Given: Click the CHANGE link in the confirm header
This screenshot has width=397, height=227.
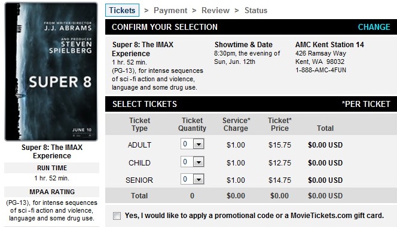Looking at the screenshot, I should tap(374, 27).
